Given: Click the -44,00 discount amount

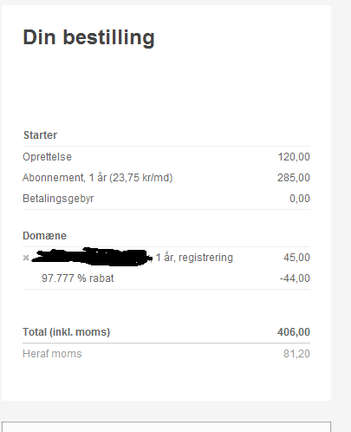Looking at the screenshot, I should 295,278.
